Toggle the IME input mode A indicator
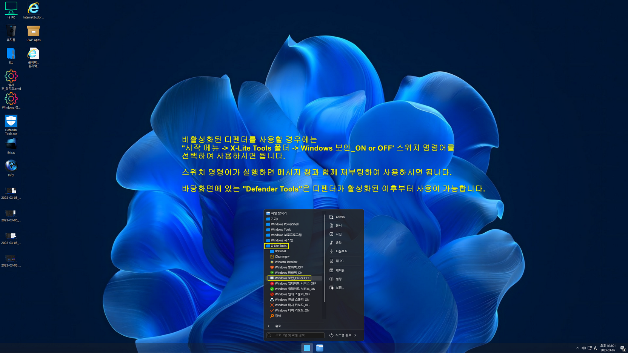Viewport: 628px width, 353px height. click(595, 348)
